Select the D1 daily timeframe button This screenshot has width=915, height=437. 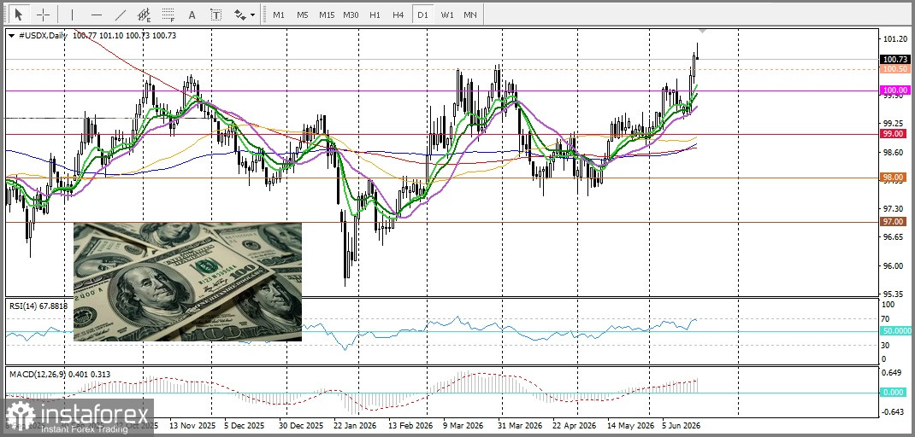coord(422,15)
